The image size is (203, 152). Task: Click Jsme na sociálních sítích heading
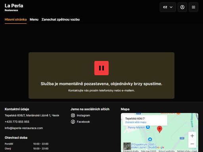tap(90, 109)
